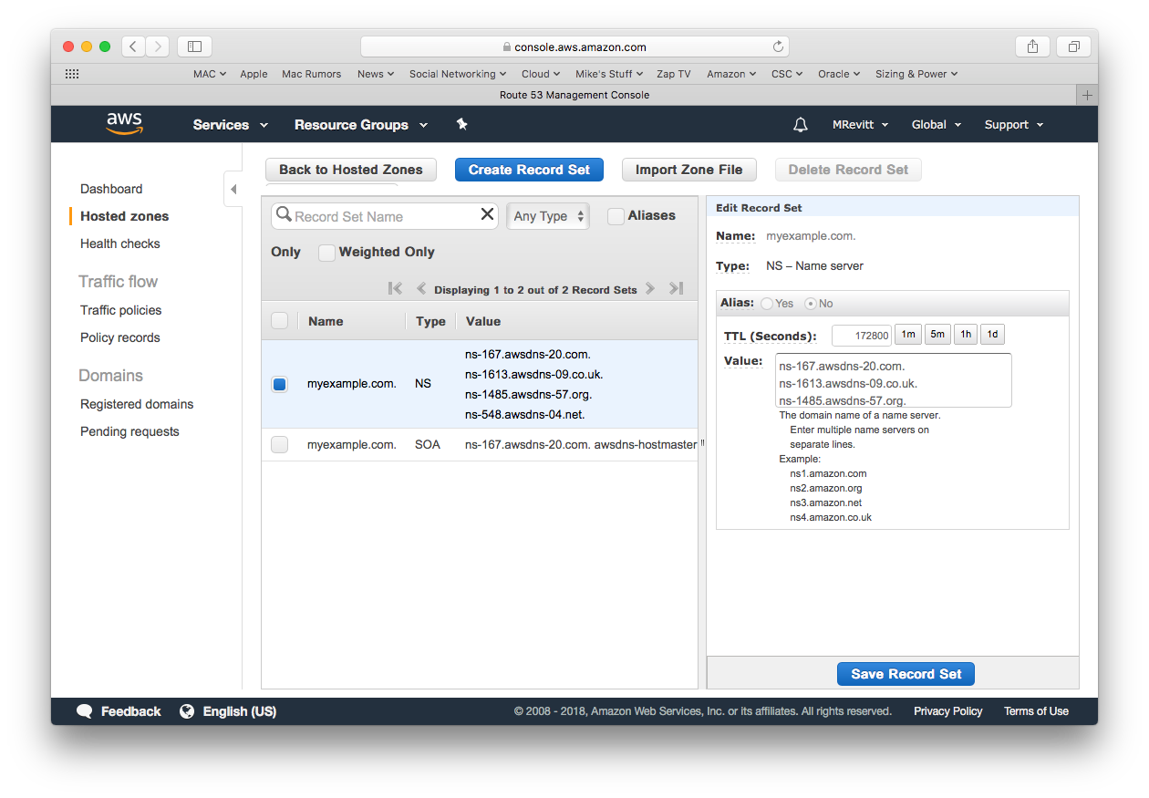
Task: Select English (US) language option
Action: (240, 711)
